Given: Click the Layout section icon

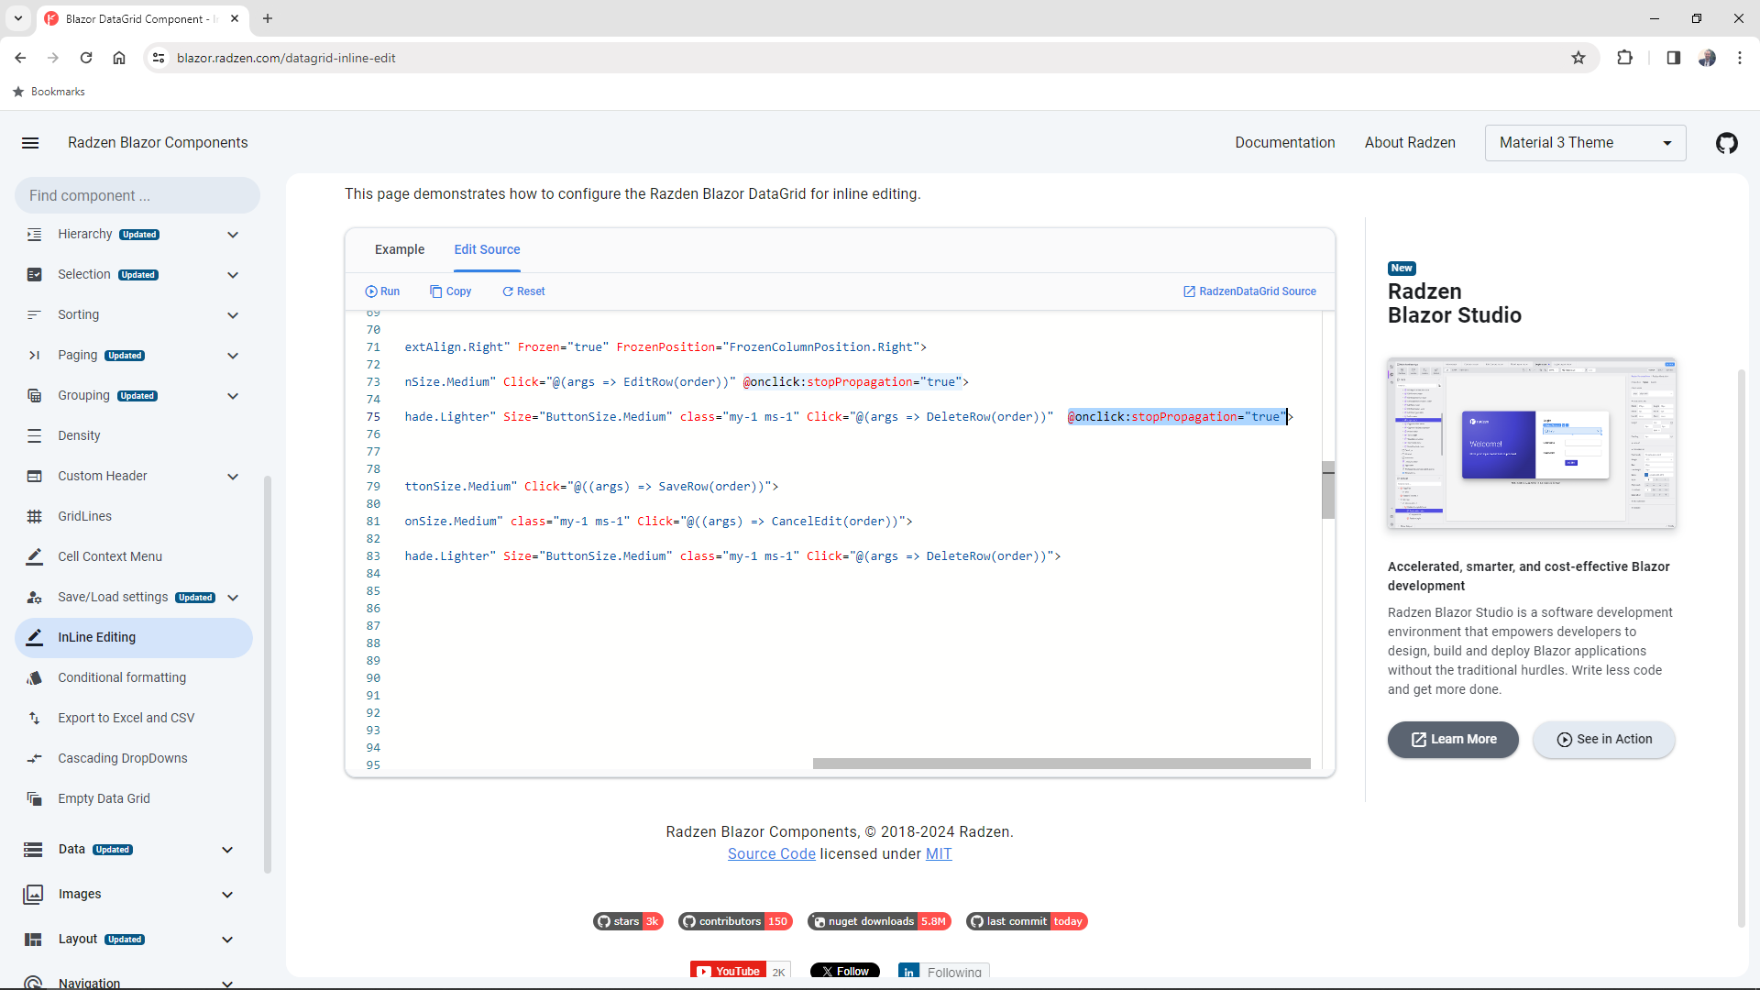Looking at the screenshot, I should click(x=33, y=940).
